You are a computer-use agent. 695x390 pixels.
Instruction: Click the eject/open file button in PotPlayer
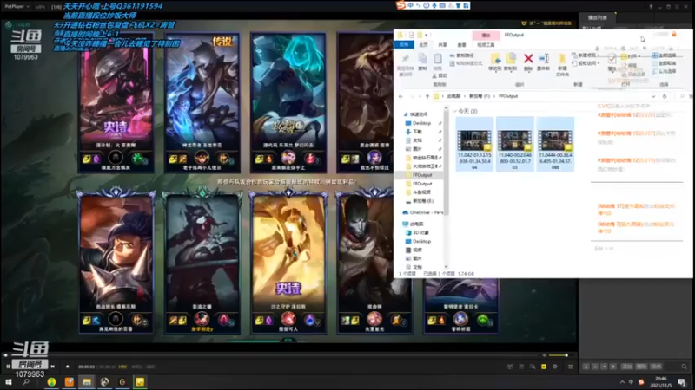point(68,367)
